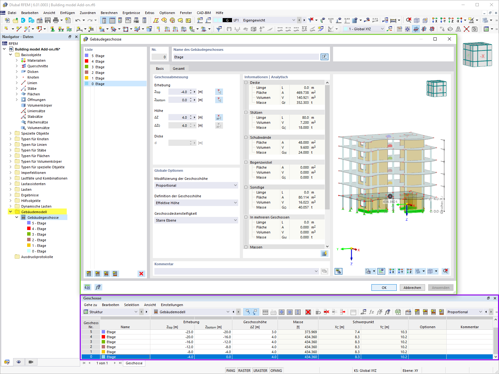Open Ergebnisse menu in menu bar
The height and width of the screenshot is (374, 499).
[131, 13]
